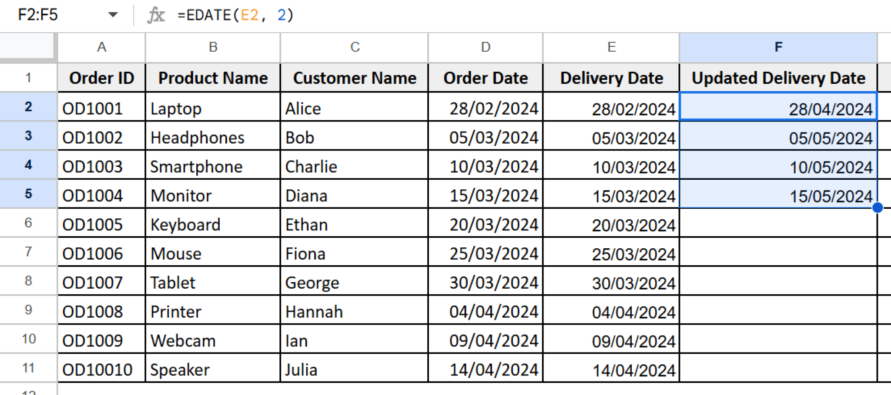
Task: Select column A header
Action: [x=102, y=47]
